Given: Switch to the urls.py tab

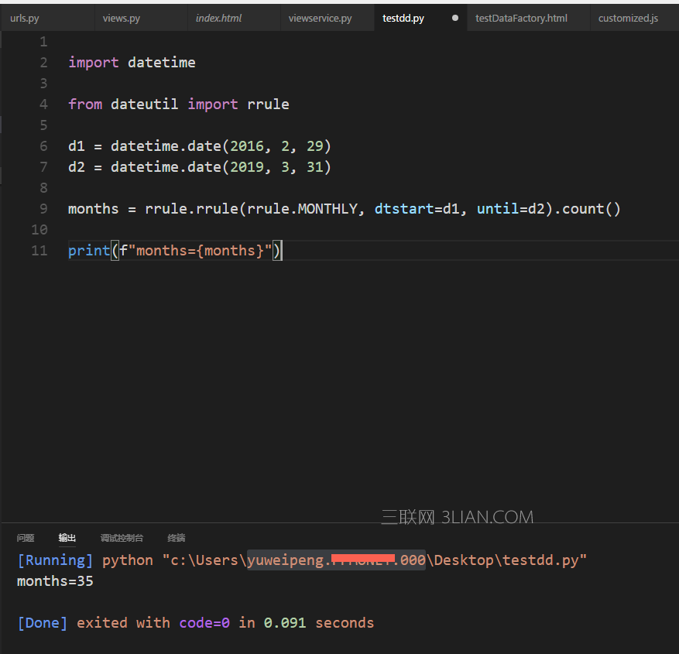Looking at the screenshot, I should click(x=24, y=17).
